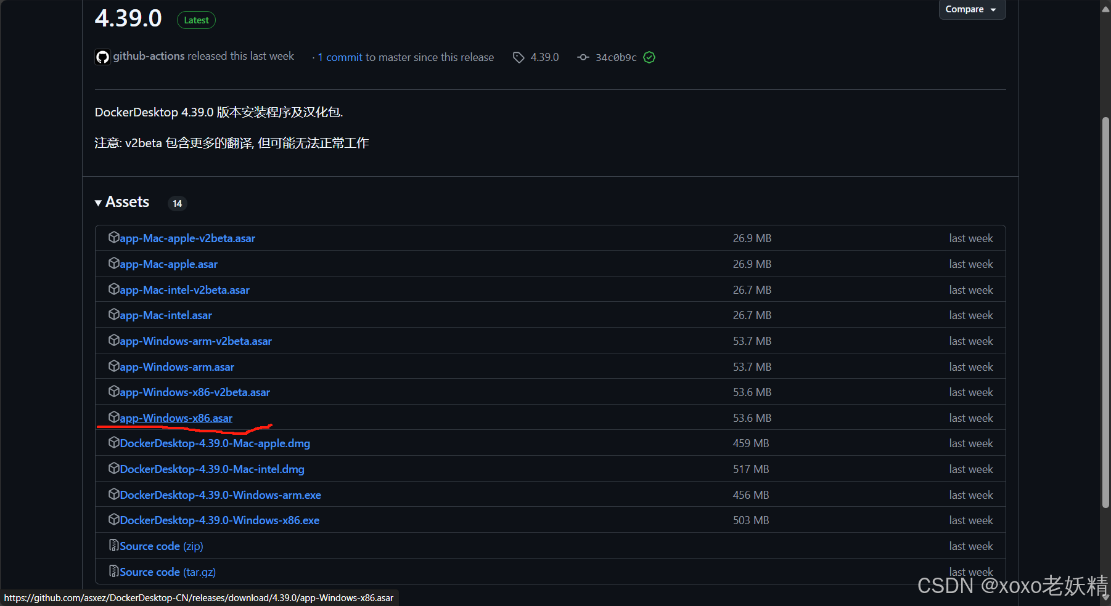1111x606 pixels.
Task: Download app-Windows-x86-v2beta.asar
Action: click(x=195, y=392)
